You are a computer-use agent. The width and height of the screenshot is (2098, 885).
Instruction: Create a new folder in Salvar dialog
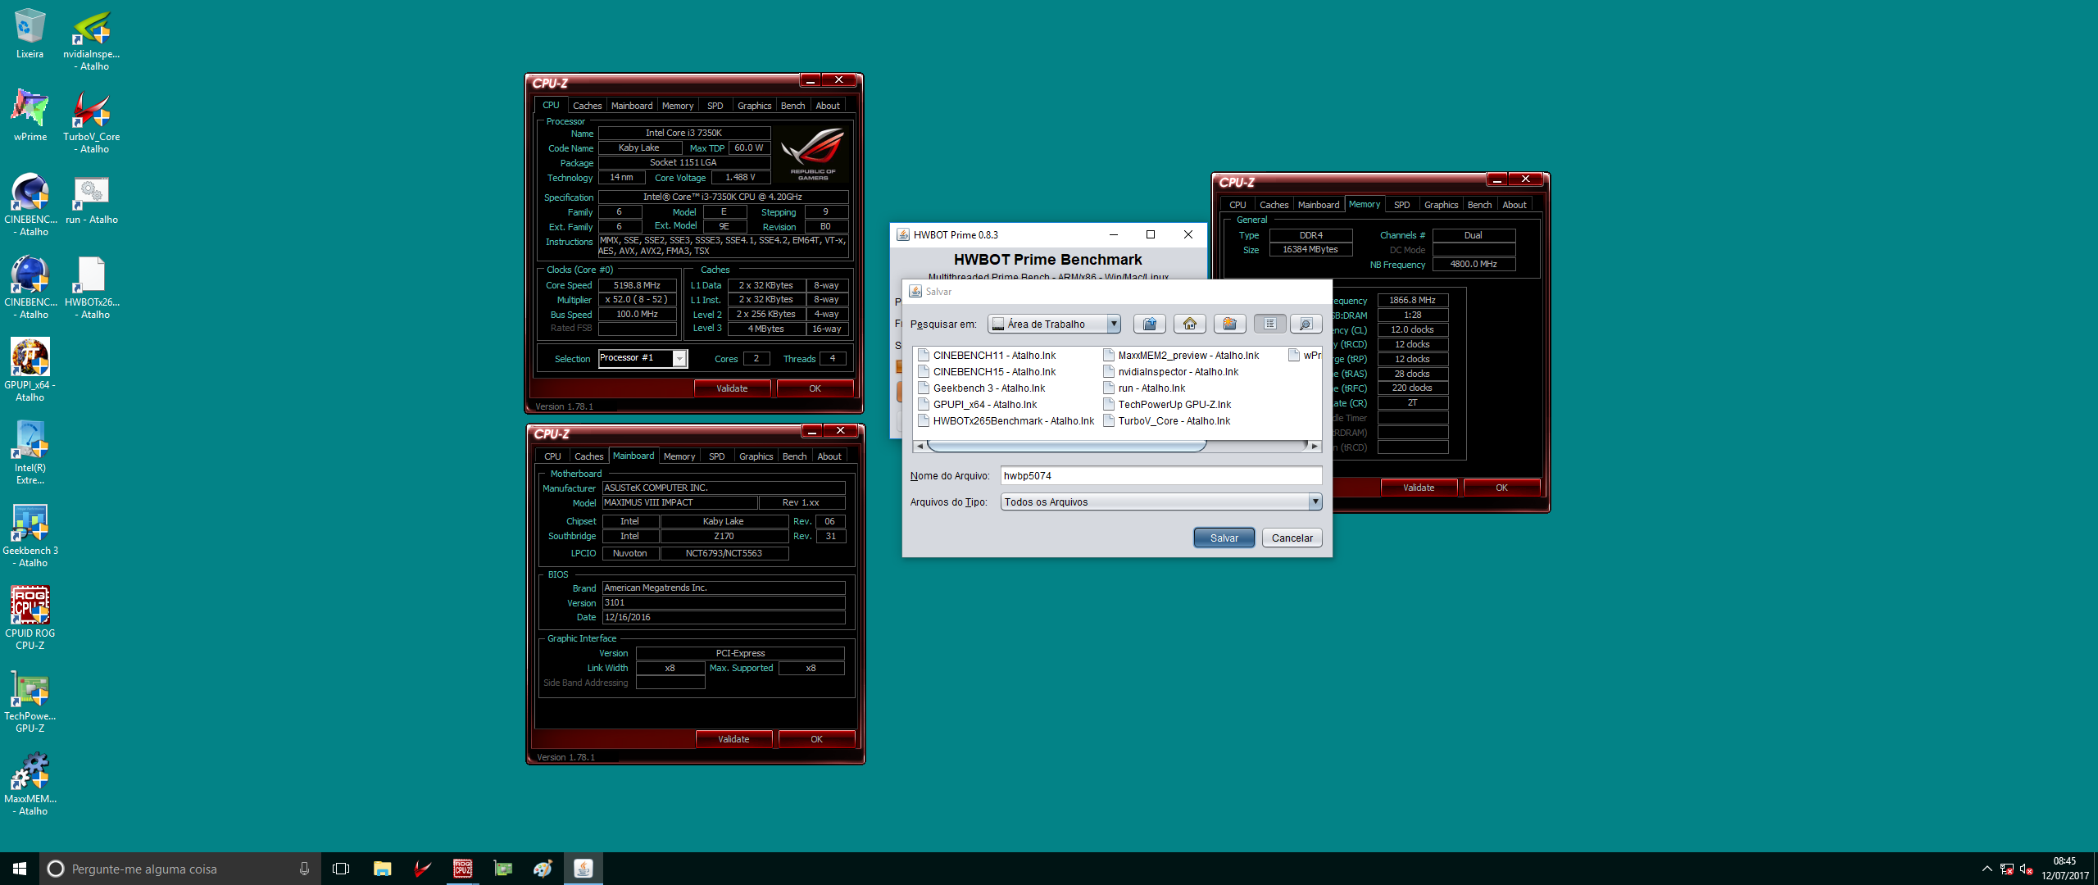pyautogui.click(x=1229, y=324)
